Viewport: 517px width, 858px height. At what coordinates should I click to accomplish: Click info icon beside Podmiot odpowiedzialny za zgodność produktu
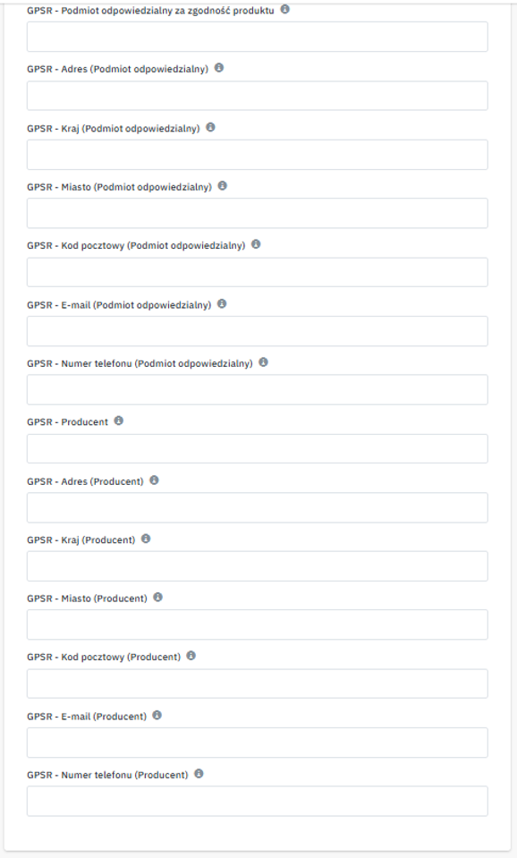point(284,9)
